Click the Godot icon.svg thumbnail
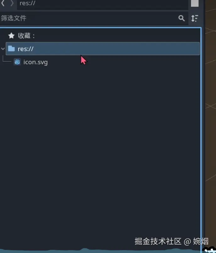The width and height of the screenshot is (216, 253). coord(17,62)
